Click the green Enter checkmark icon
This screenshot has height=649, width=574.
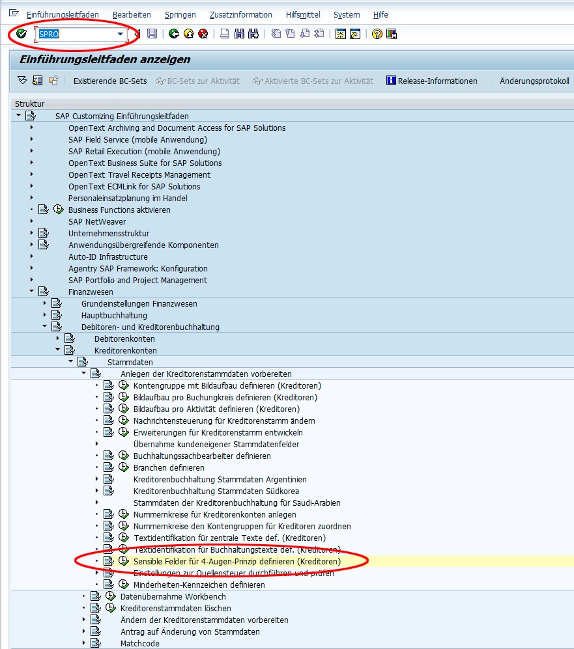(21, 34)
